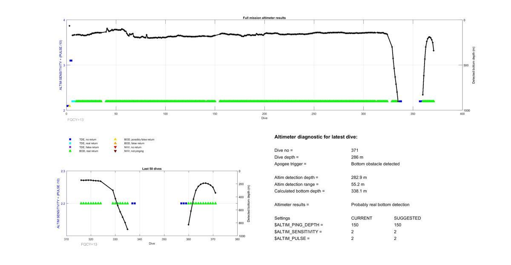Click the current ALTIM_PING_DEPTH value 150
This screenshot has width=511, height=265.
355,225
